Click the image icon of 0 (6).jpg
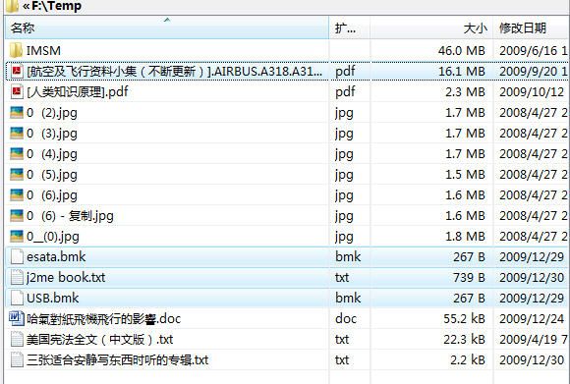 click(x=17, y=195)
